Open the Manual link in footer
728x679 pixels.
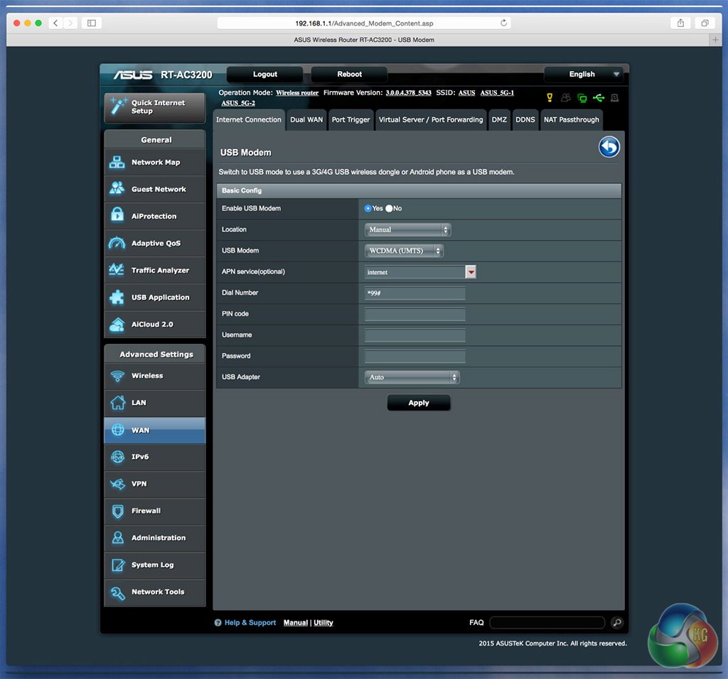coord(296,623)
